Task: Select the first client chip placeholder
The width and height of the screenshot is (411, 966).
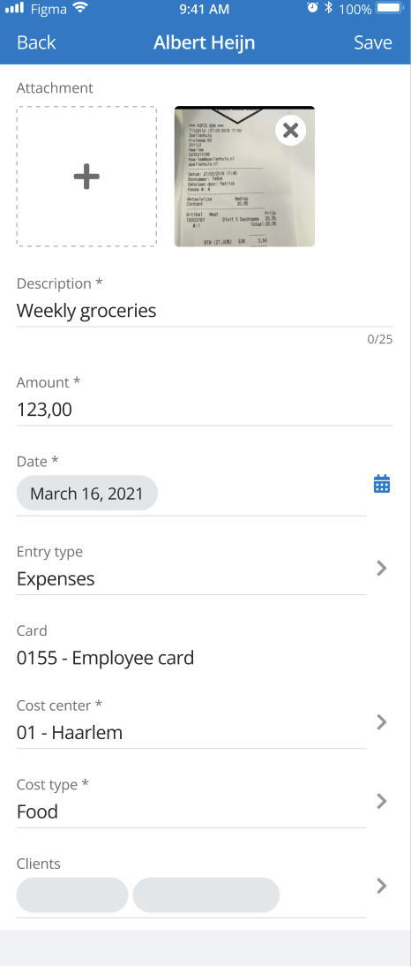Action: [72, 895]
